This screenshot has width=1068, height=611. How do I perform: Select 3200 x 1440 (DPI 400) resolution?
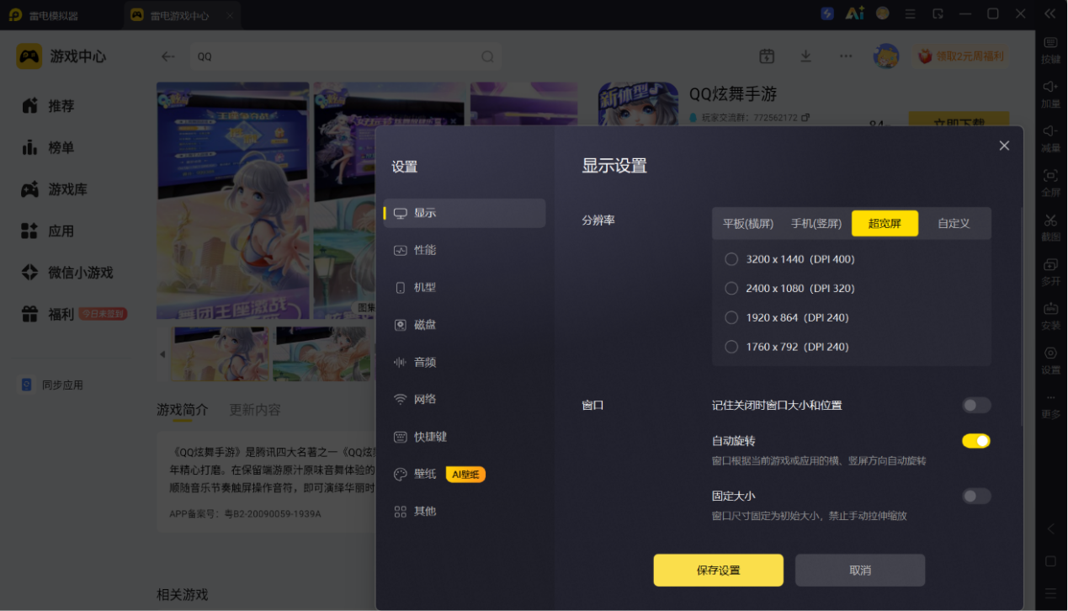(x=789, y=259)
